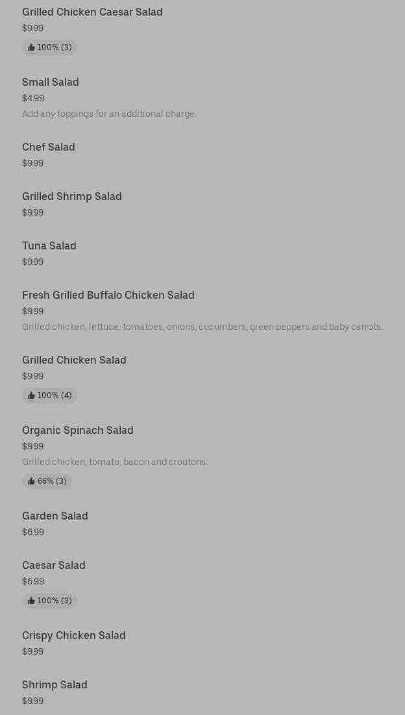Open the Shrimp Salad item

click(x=55, y=685)
